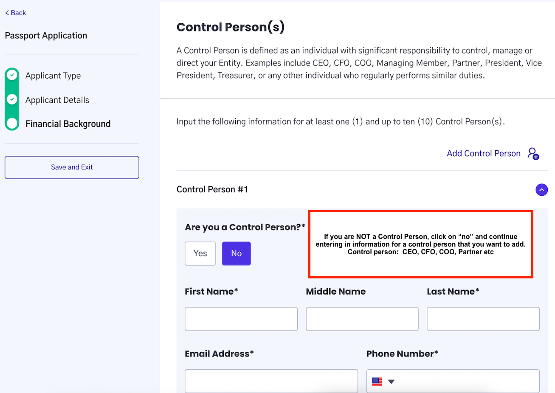
Task: Click the US flag icon
Action: 377,381
